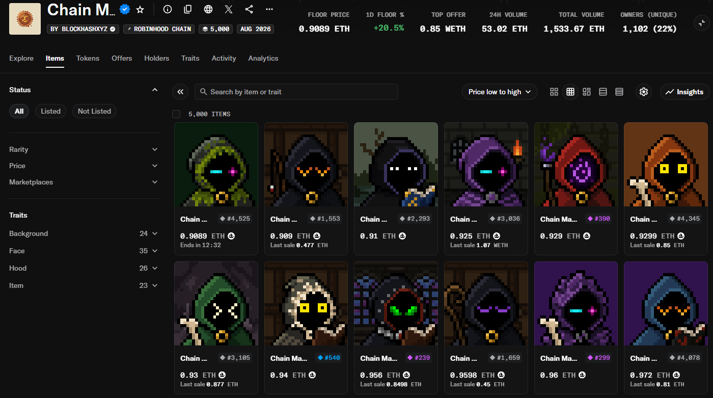Click the 0.85 WETH top offer value
Viewport: 713px width, 398px height.
point(443,29)
